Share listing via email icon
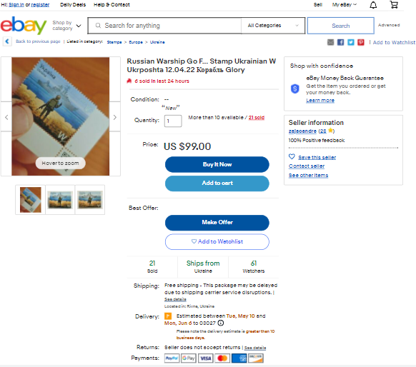 [x=330, y=42]
